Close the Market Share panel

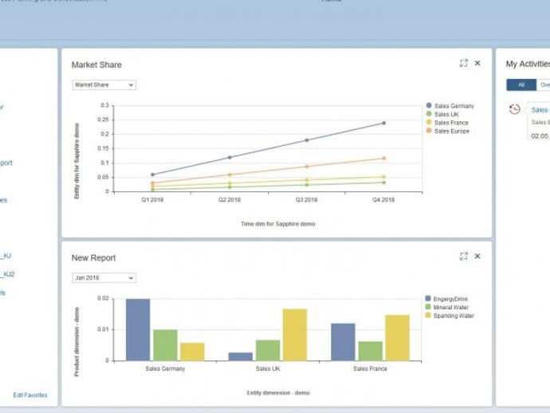point(477,63)
